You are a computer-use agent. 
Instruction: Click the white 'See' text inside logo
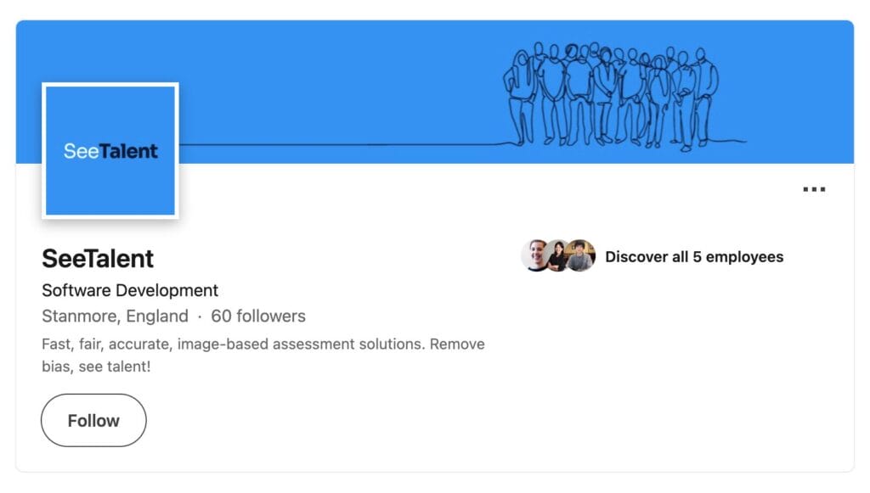[x=81, y=152]
